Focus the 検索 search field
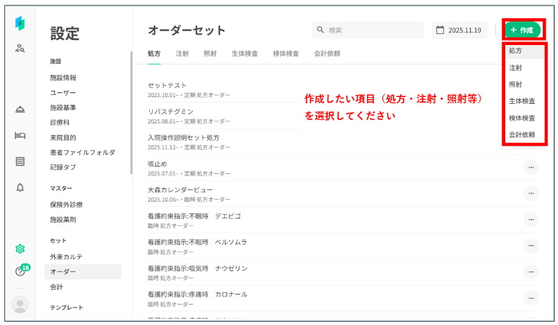 pyautogui.click(x=368, y=30)
